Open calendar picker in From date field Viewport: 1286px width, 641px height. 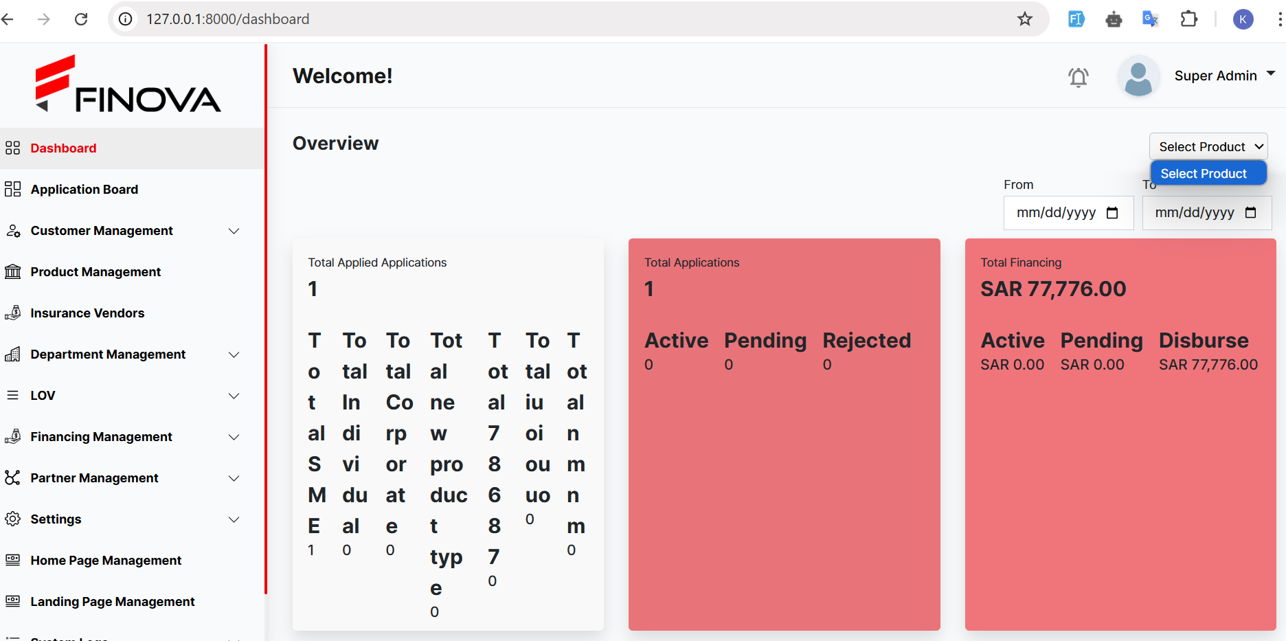coord(1112,213)
